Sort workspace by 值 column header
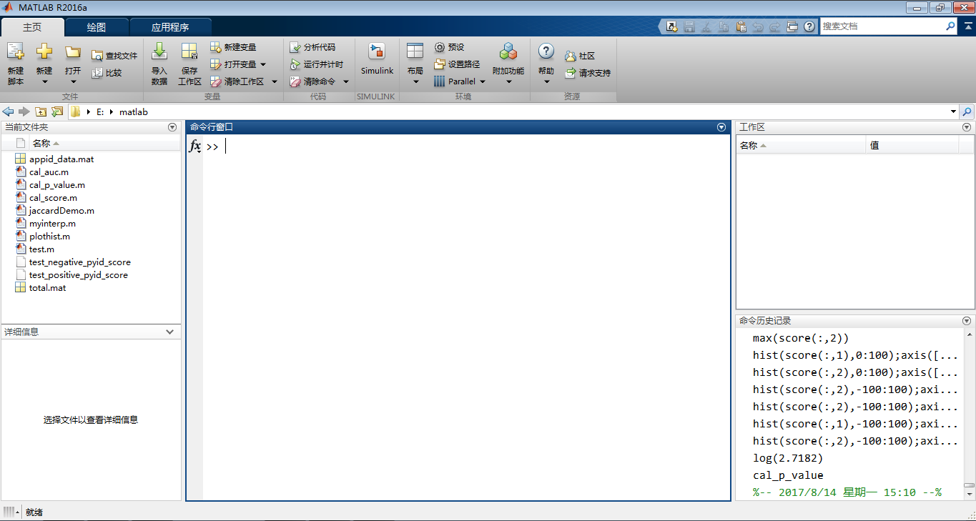976x521 pixels. [x=912, y=145]
